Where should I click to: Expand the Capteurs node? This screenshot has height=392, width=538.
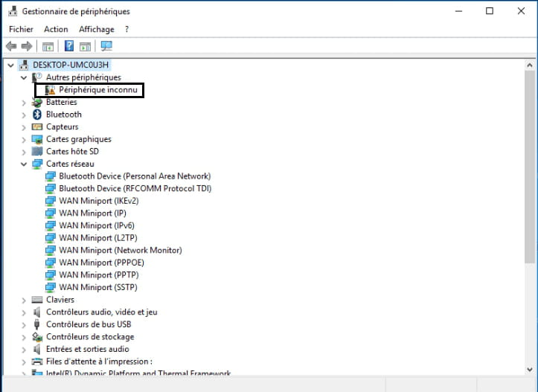point(24,127)
